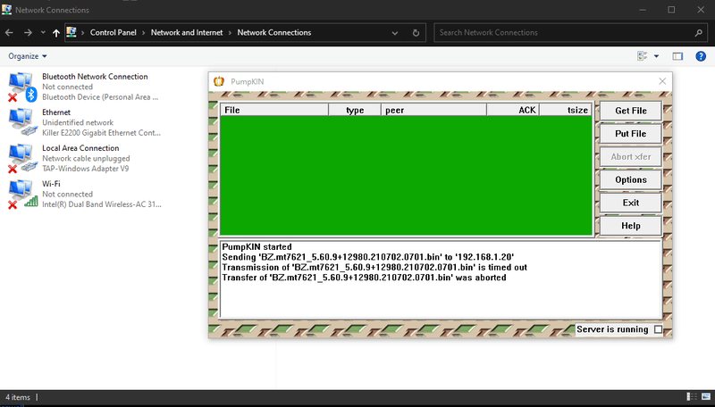Select the Ethernet adapter icon
The image size is (715, 407).
[x=21, y=122]
